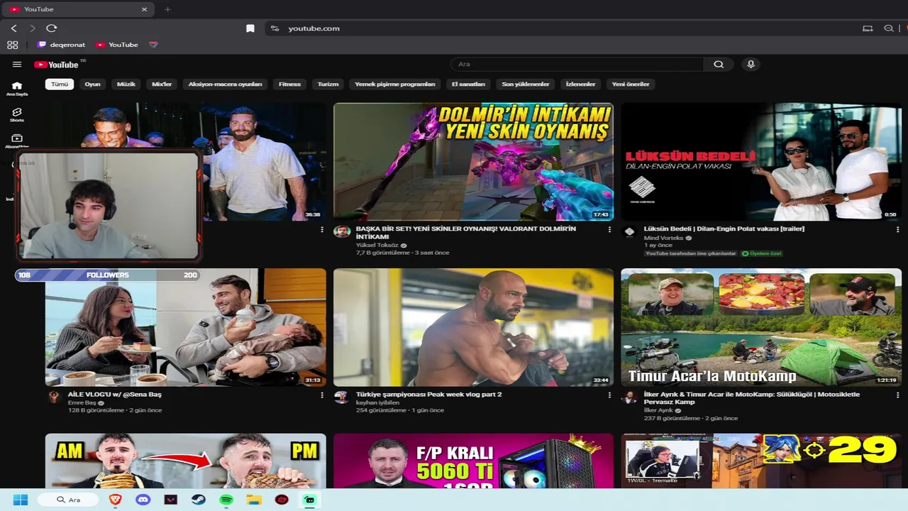Select the Son yüklenenler chip
Image resolution: width=908 pixels, height=511 pixels.
point(526,84)
